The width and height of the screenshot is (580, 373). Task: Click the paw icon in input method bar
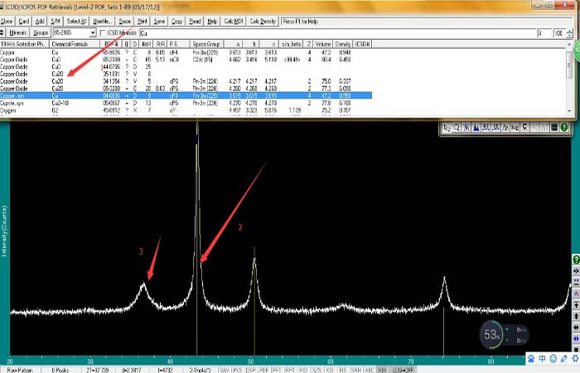pyautogui.click(x=531, y=359)
